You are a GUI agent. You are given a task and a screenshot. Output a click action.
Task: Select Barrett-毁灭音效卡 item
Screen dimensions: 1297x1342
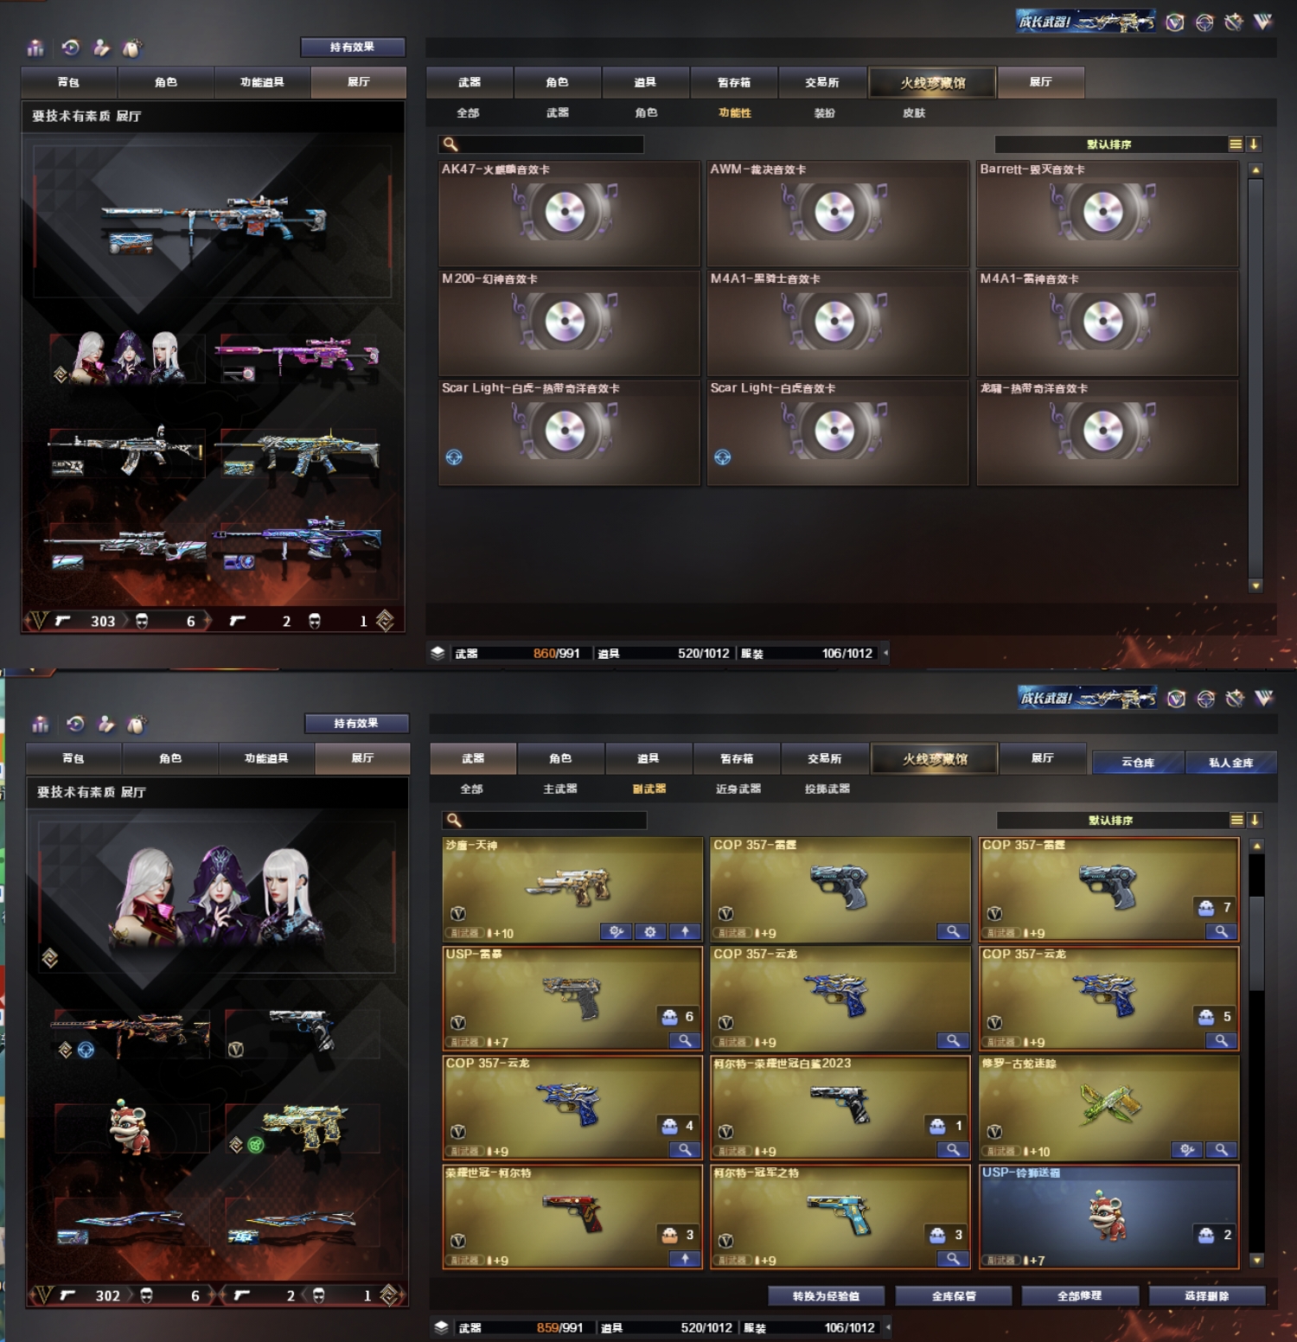click(x=1108, y=213)
